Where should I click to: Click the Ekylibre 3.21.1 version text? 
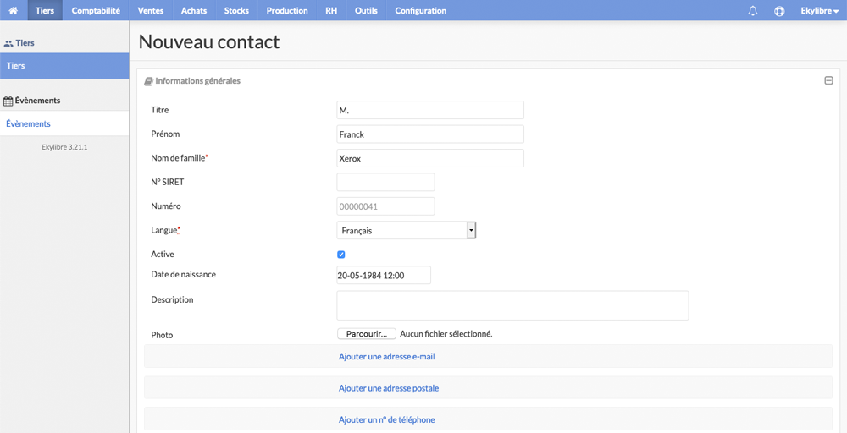64,146
